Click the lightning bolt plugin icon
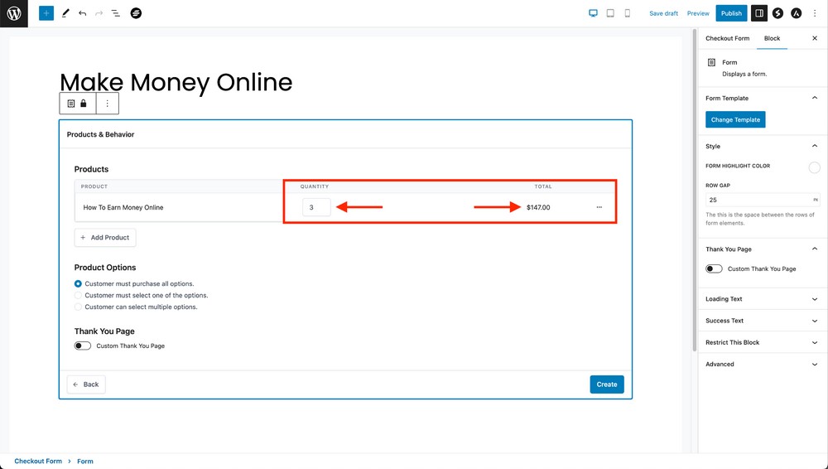828x469 pixels. (x=777, y=13)
